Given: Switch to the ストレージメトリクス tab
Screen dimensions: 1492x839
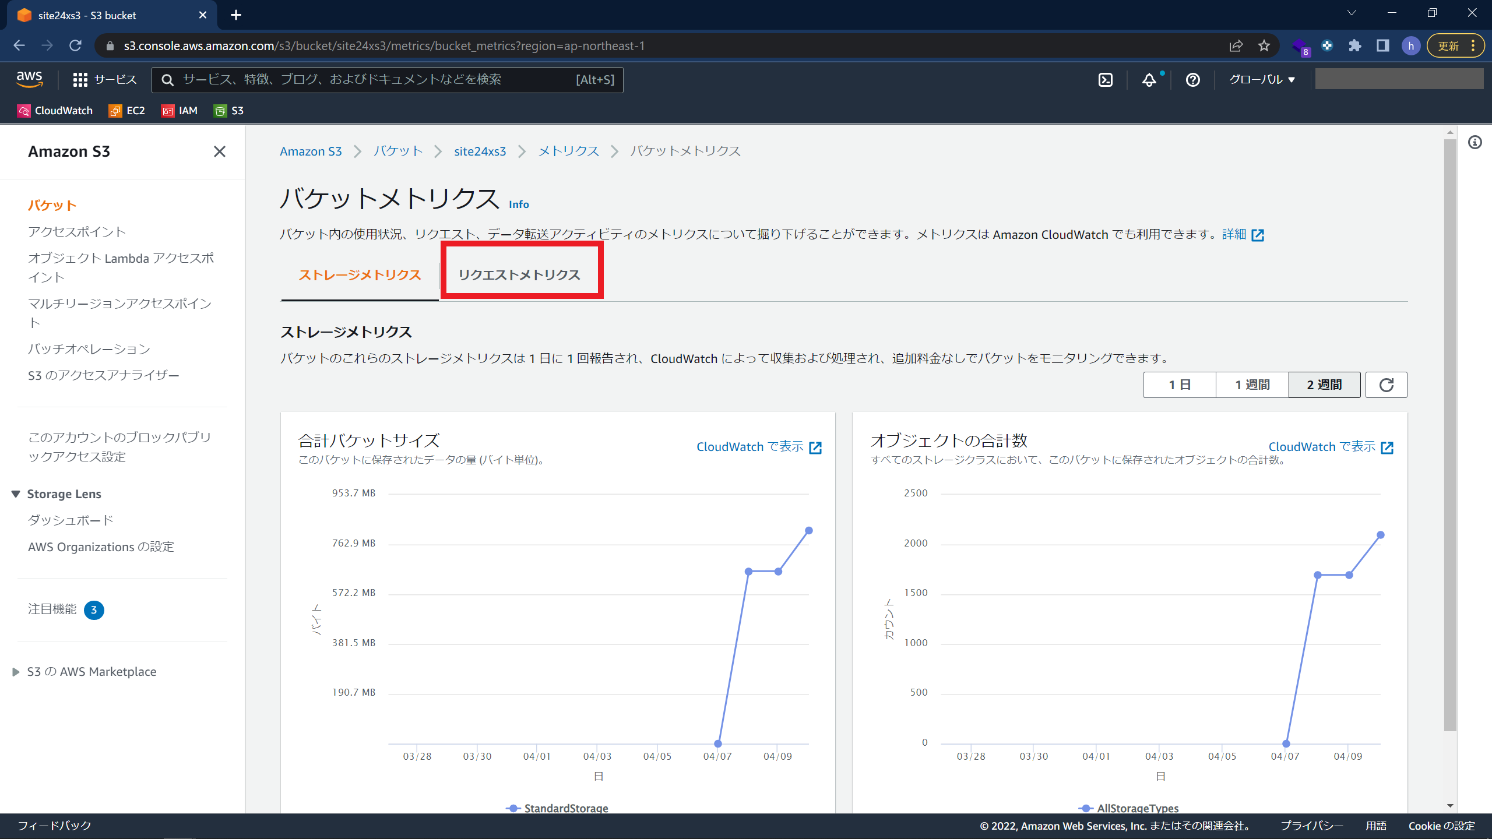Looking at the screenshot, I should tap(360, 275).
